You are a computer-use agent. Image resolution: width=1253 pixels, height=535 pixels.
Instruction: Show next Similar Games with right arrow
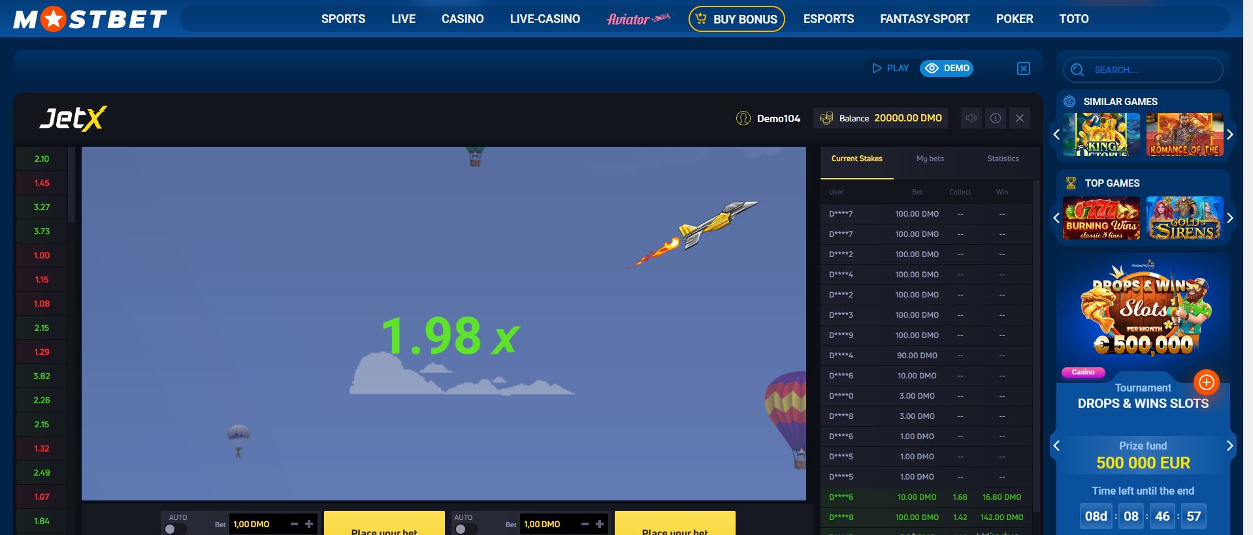point(1229,134)
